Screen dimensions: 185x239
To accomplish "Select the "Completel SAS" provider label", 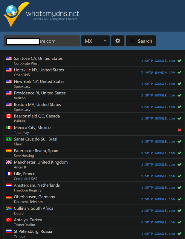I will point(25,179).
